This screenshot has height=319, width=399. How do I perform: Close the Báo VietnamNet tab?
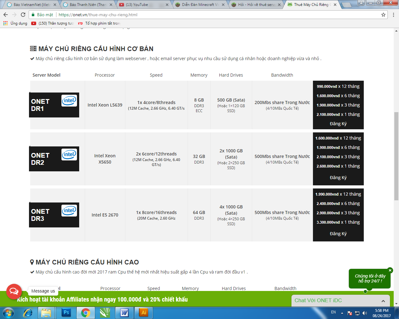click(55, 5)
